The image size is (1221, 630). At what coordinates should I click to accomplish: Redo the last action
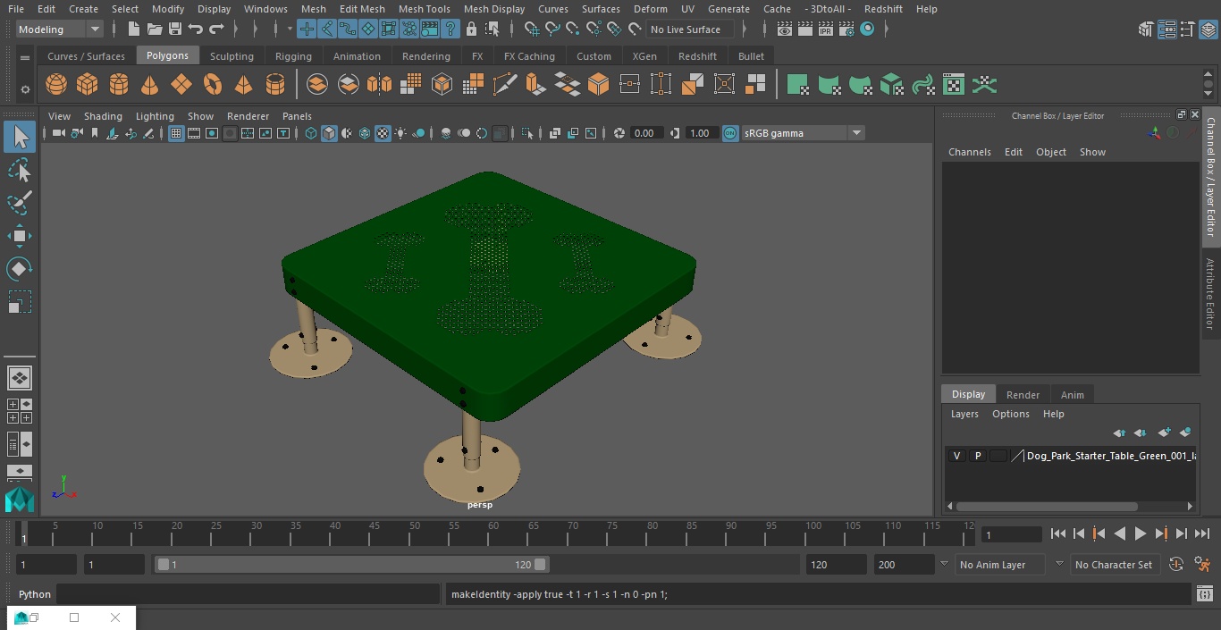tap(216, 29)
